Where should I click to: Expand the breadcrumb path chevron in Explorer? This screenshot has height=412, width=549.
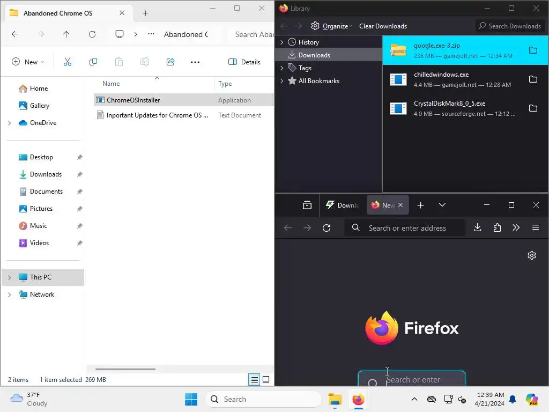click(x=136, y=34)
